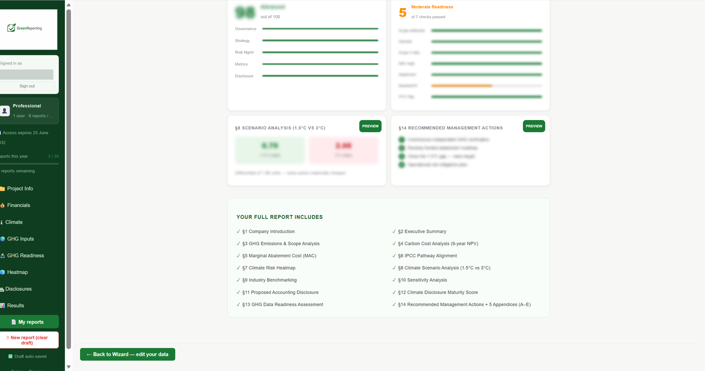
Task: Click the green 1.5°C scenario value box
Action: click(270, 150)
